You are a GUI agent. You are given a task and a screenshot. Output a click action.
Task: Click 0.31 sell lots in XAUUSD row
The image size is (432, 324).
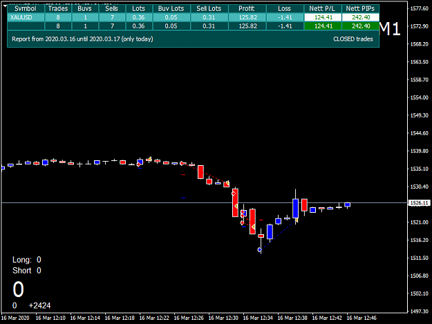coord(209,17)
